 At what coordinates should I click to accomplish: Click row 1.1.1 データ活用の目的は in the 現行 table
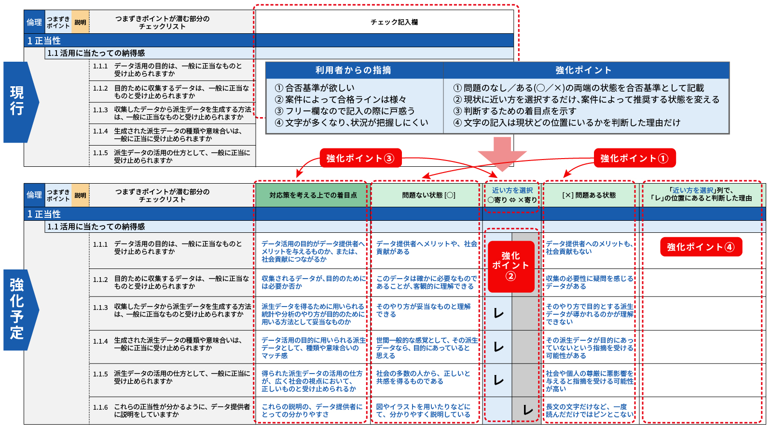click(x=172, y=70)
